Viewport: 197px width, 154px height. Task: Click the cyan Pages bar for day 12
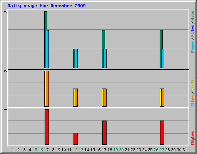click(76, 59)
